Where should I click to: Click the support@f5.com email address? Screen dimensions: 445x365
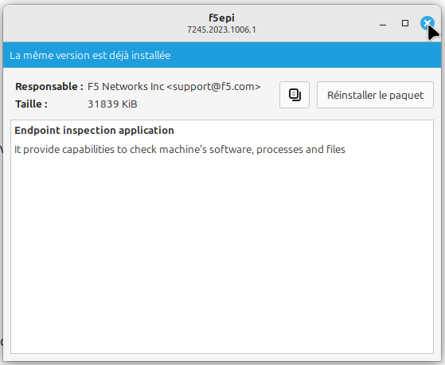pyautogui.click(x=213, y=87)
